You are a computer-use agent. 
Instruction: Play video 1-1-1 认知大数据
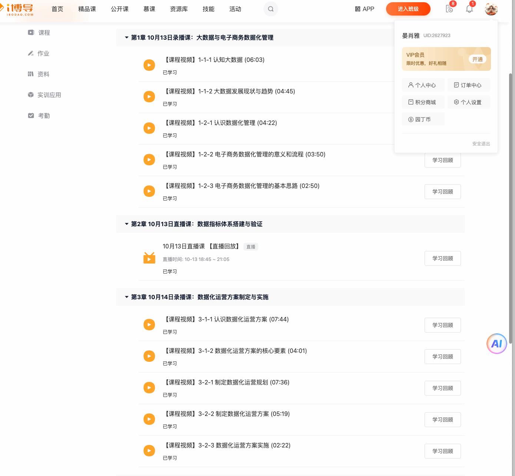coord(149,65)
